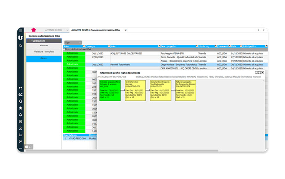Open the Consegna column filter dropdown

pos(109,46)
